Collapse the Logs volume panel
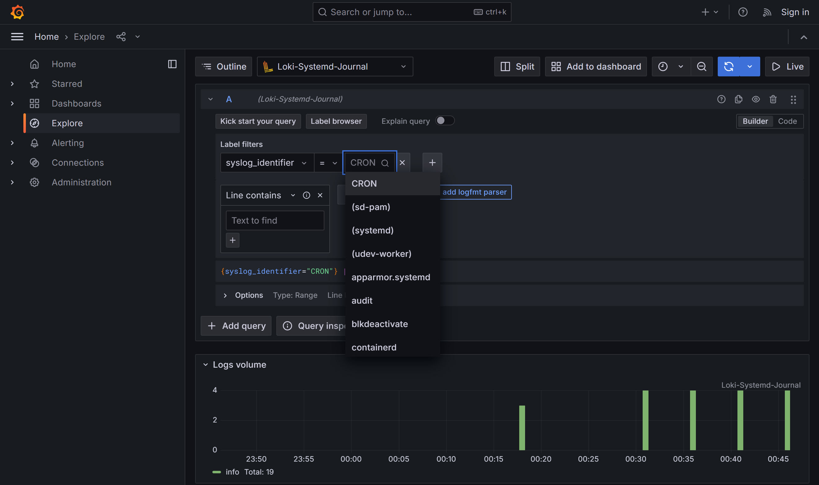Screen dimensions: 819x485 coord(205,365)
